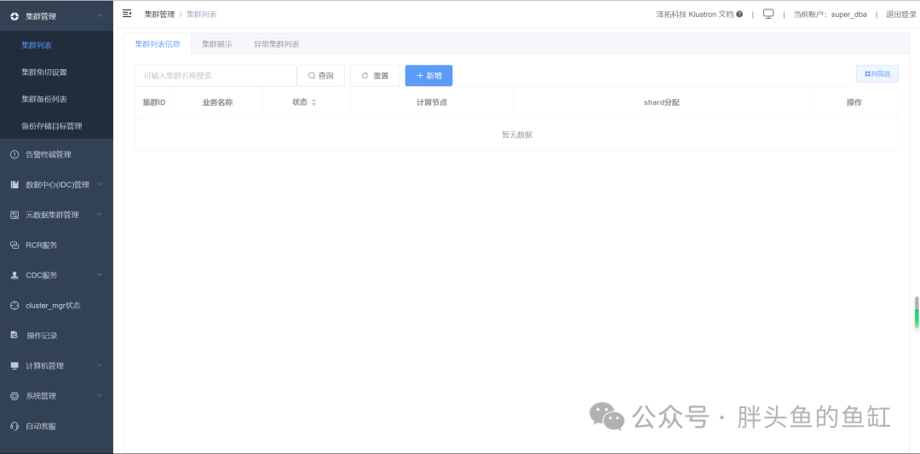Click the 查询 search button
Image resolution: width=920 pixels, height=454 pixels.
(321, 76)
